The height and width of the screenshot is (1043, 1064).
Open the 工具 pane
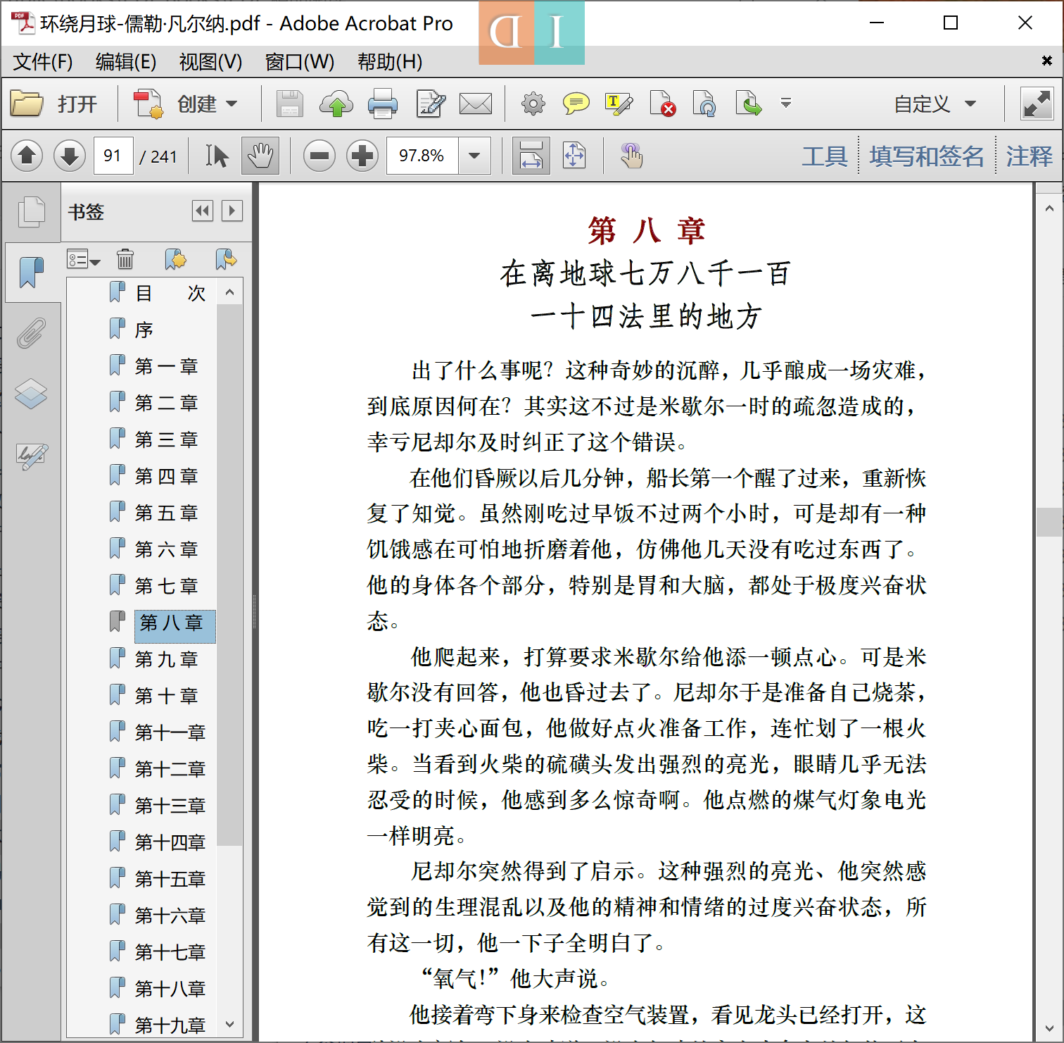coord(825,156)
